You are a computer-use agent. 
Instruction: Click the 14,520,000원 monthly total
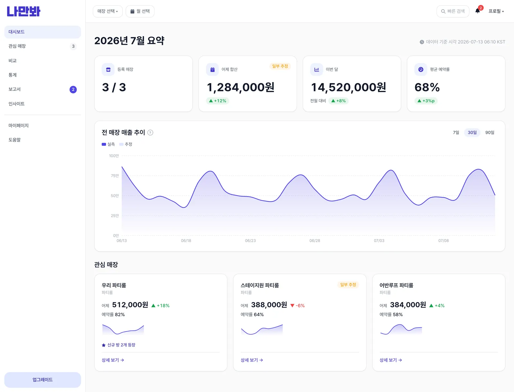(349, 87)
